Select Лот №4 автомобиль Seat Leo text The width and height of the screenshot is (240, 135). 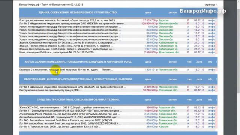pyautogui.click(x=70, y=123)
